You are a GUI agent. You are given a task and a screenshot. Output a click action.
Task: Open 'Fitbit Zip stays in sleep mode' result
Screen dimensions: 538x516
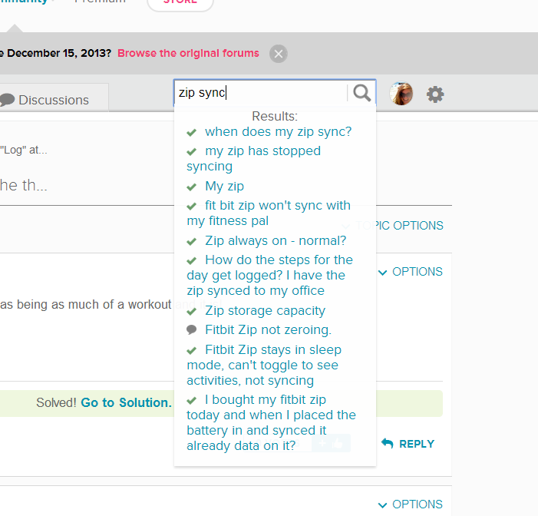click(264, 365)
